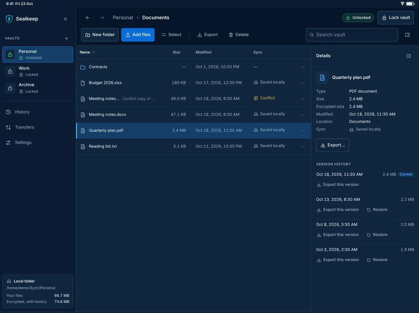Open the History section
Screen dimensions: 419x313
coord(38,112)
